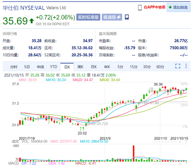Click the MA10: 35.24 indicator label
The width and height of the screenshot is (195, 165).
[56, 80]
